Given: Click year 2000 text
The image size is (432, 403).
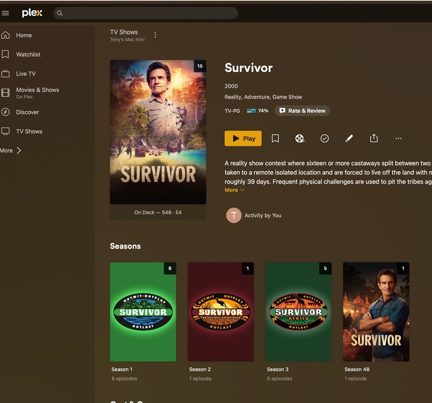Looking at the screenshot, I should (231, 86).
